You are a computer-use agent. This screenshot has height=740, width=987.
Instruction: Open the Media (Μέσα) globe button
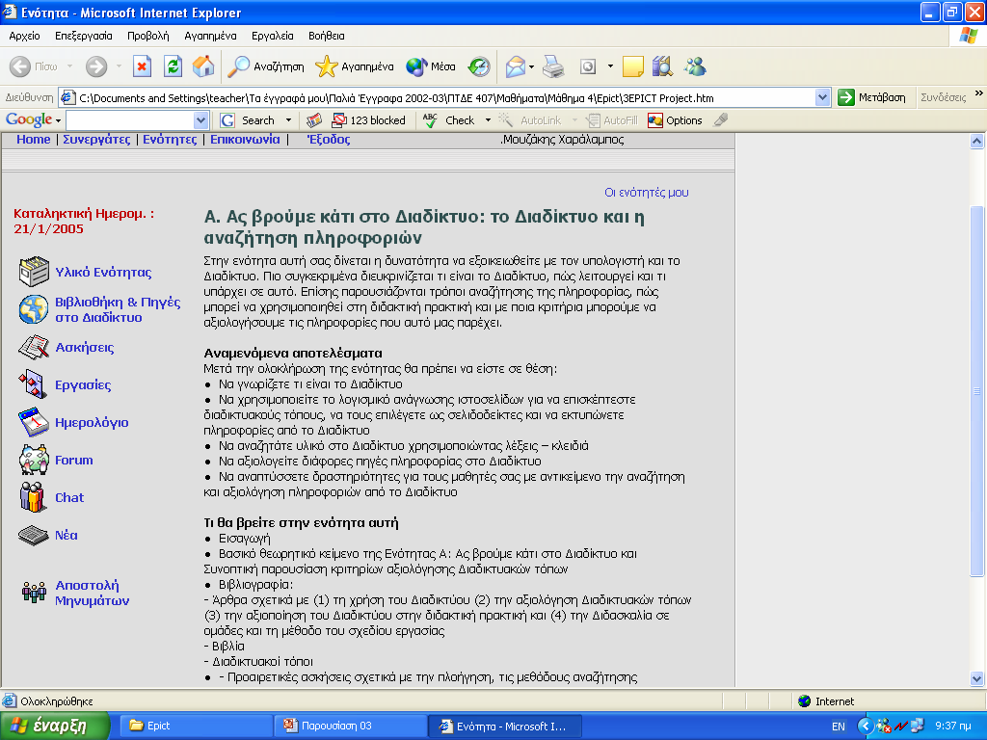(x=431, y=66)
